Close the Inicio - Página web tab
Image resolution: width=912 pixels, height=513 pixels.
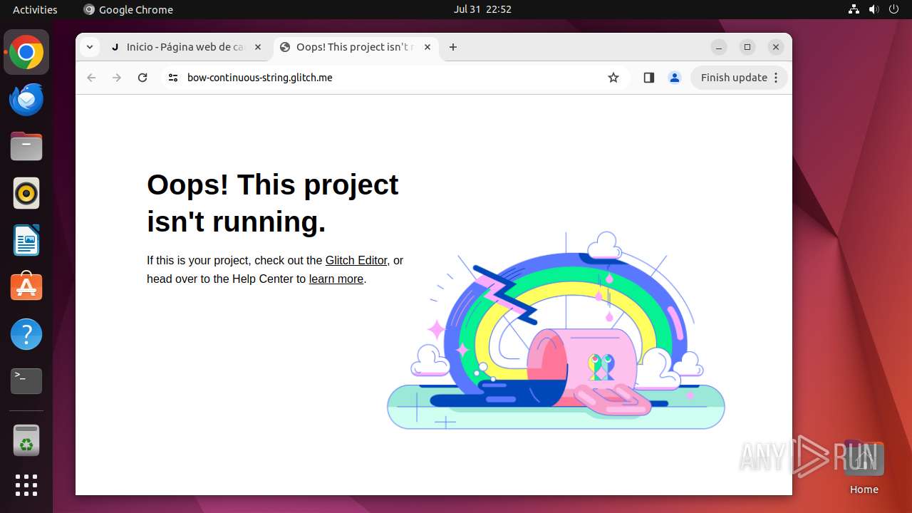(258, 47)
